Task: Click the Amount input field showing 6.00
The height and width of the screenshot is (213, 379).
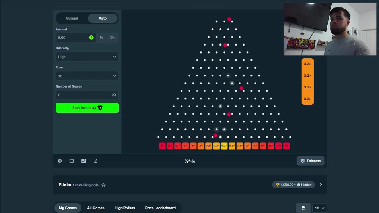Action: click(x=75, y=38)
